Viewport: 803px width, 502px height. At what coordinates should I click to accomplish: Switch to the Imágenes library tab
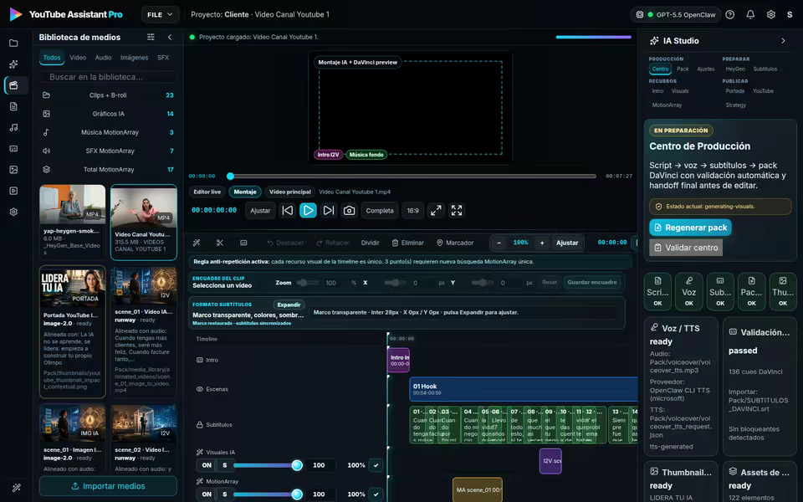134,58
